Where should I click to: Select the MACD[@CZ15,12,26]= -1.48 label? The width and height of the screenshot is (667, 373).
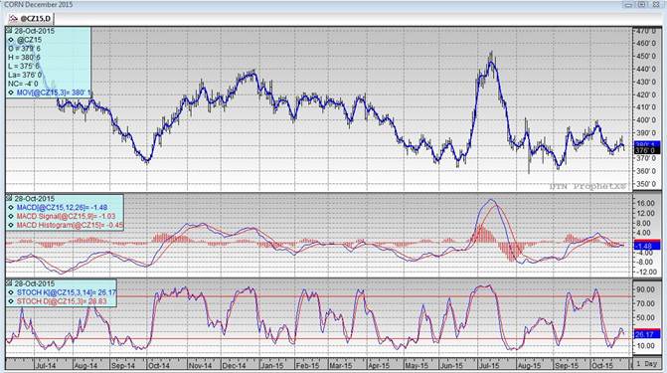tap(62, 207)
